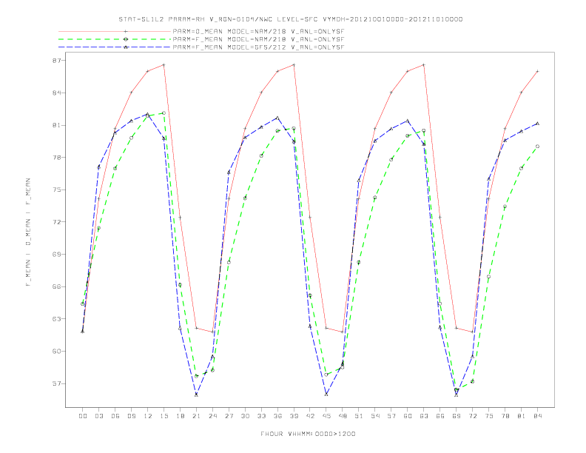The height and width of the screenshot is (453, 586).
Task: Click x-axis forecast hour label 33
Action: (x=261, y=416)
